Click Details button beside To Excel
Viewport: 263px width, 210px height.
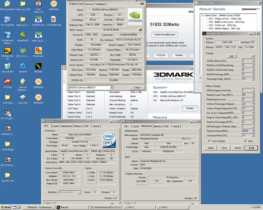pyautogui.click(x=180, y=55)
